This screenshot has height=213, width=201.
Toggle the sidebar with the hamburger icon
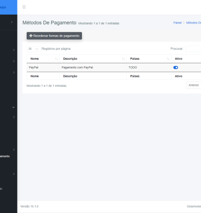[x=24, y=7]
